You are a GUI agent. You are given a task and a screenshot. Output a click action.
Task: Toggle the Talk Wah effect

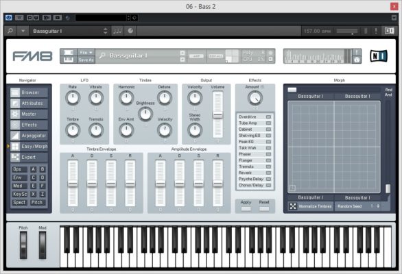pos(268,148)
